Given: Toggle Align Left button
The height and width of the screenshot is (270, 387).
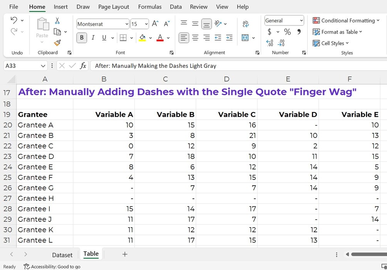Looking at the screenshot, I should [x=184, y=37].
